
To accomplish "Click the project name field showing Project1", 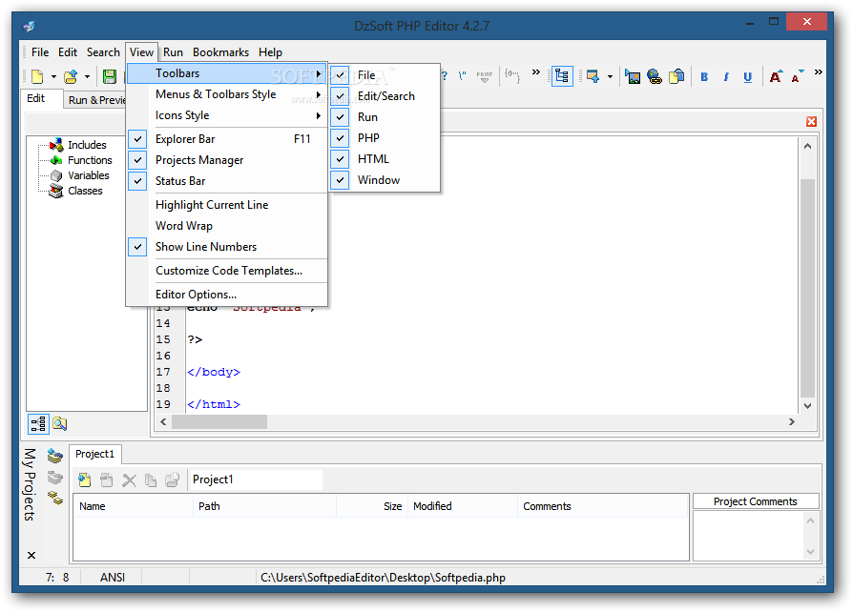I will coord(256,479).
